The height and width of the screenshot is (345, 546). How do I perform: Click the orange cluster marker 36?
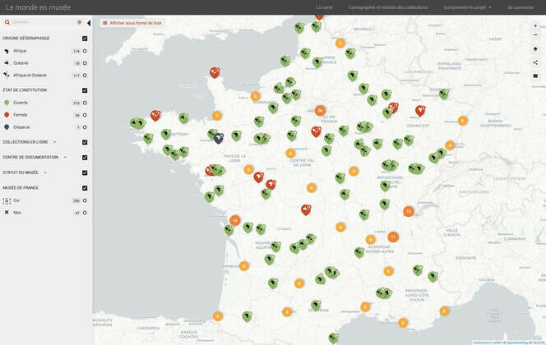pyautogui.click(x=320, y=110)
